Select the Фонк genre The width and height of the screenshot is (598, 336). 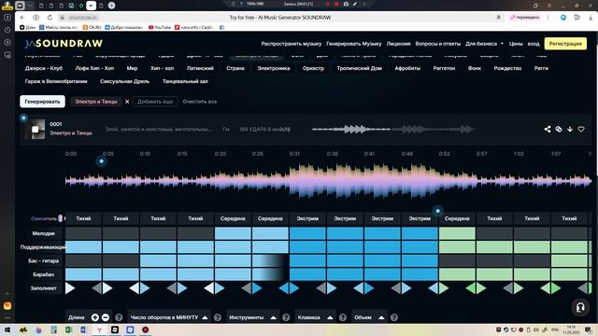coord(475,68)
